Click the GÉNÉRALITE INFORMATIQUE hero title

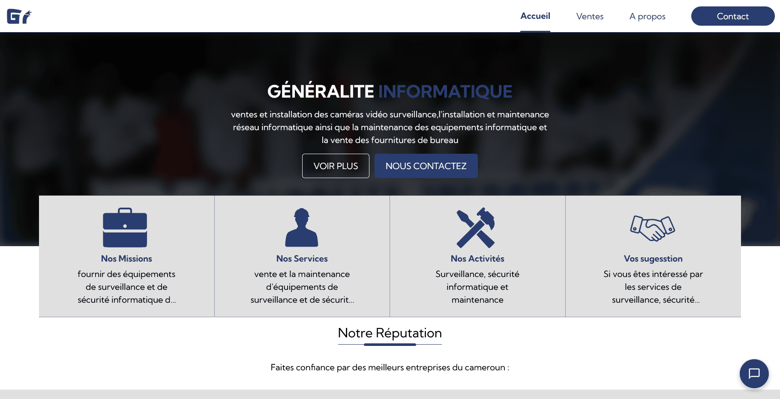pos(390,92)
